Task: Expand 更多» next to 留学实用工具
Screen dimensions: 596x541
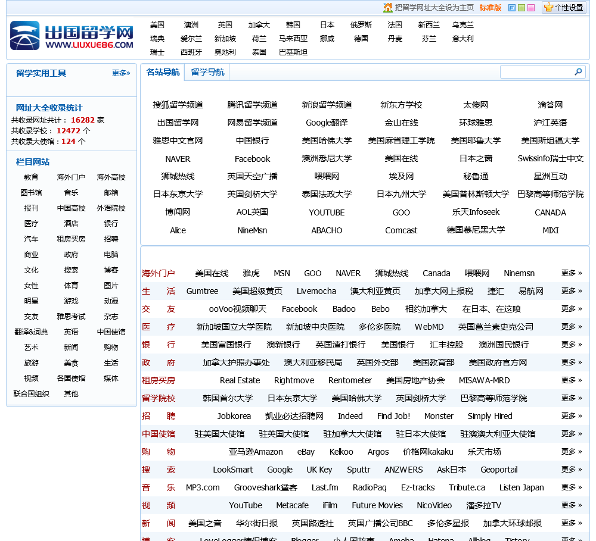Action: coord(121,73)
